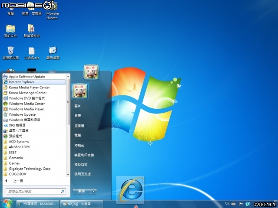Viewport: 278px width, 208px height.
Task: Open Korea Messenger Center entry
Action: (34, 93)
